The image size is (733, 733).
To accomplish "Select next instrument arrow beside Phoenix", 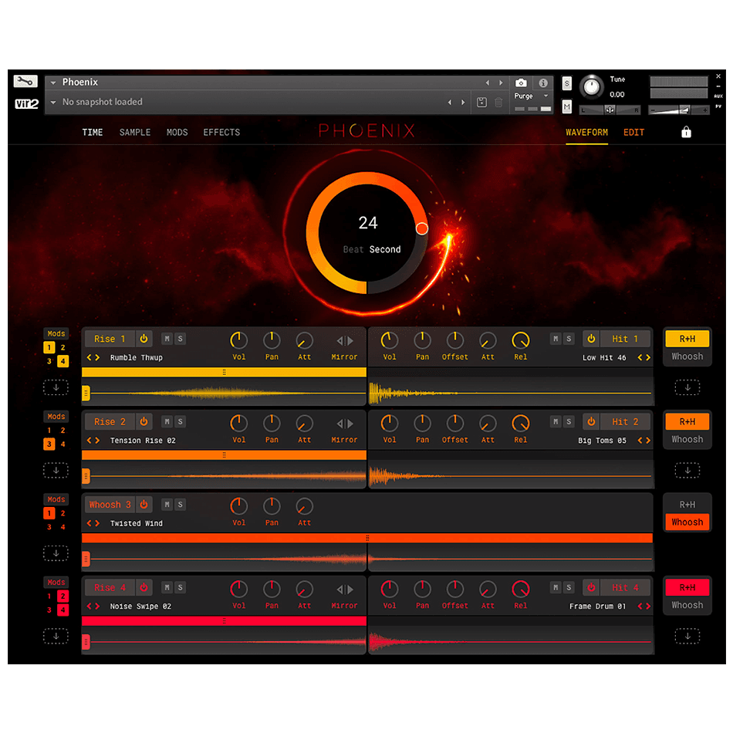I will (501, 83).
